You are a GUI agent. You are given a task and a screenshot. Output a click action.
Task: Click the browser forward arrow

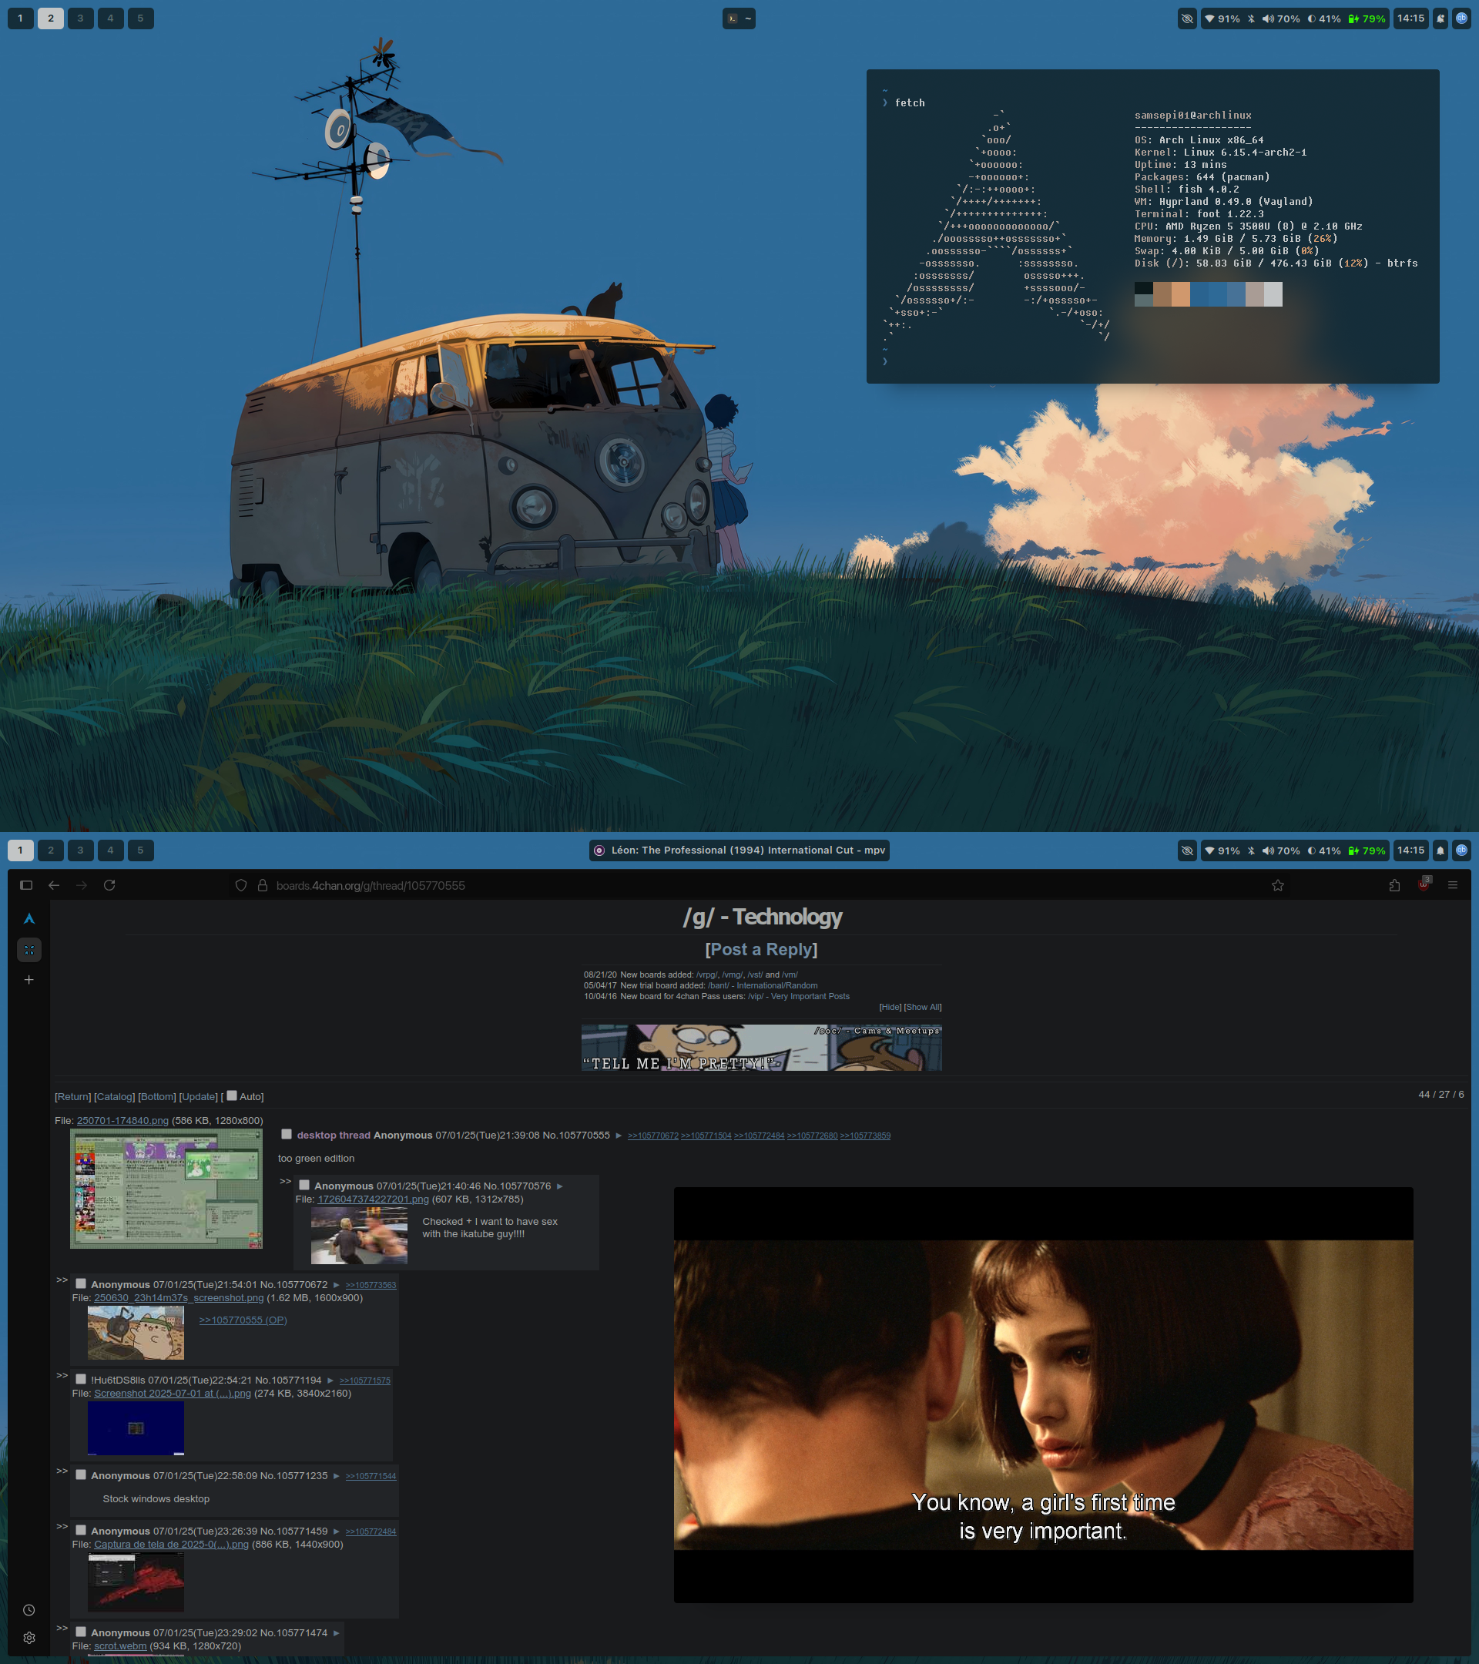click(x=82, y=885)
